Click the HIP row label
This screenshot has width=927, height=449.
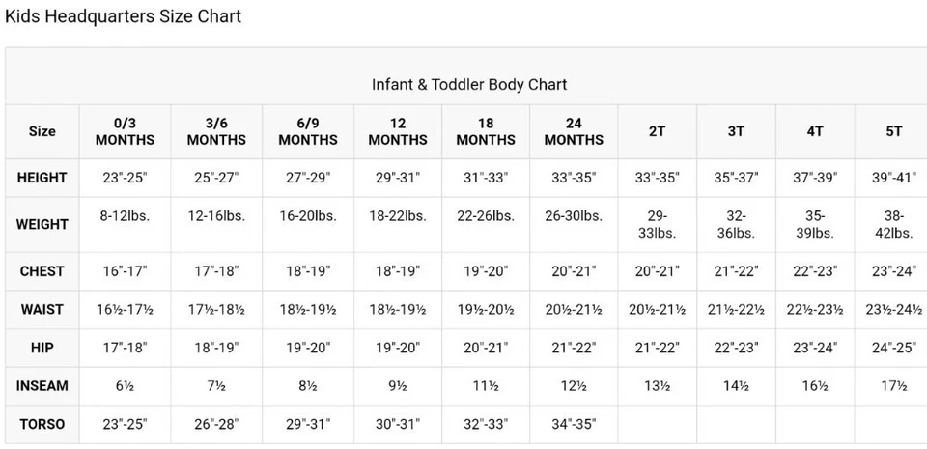[x=42, y=348]
